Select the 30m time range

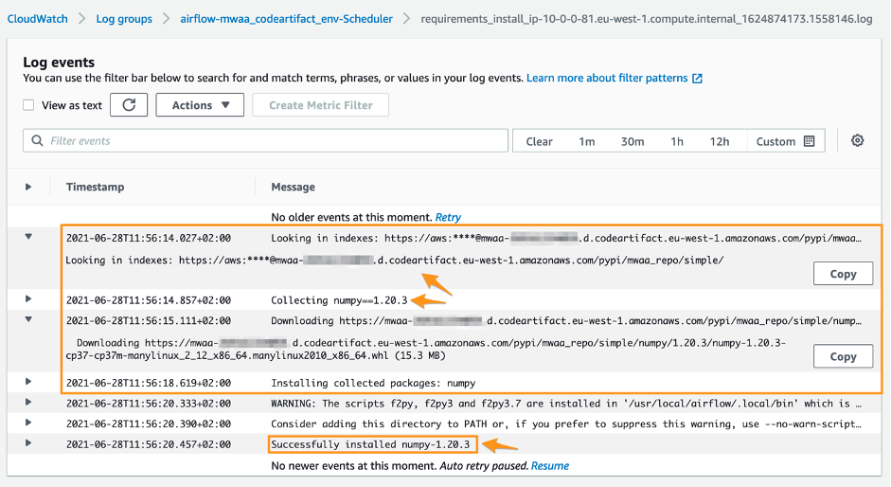pyautogui.click(x=633, y=141)
